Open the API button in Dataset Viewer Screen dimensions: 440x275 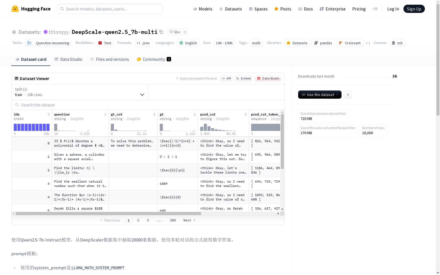click(226, 78)
